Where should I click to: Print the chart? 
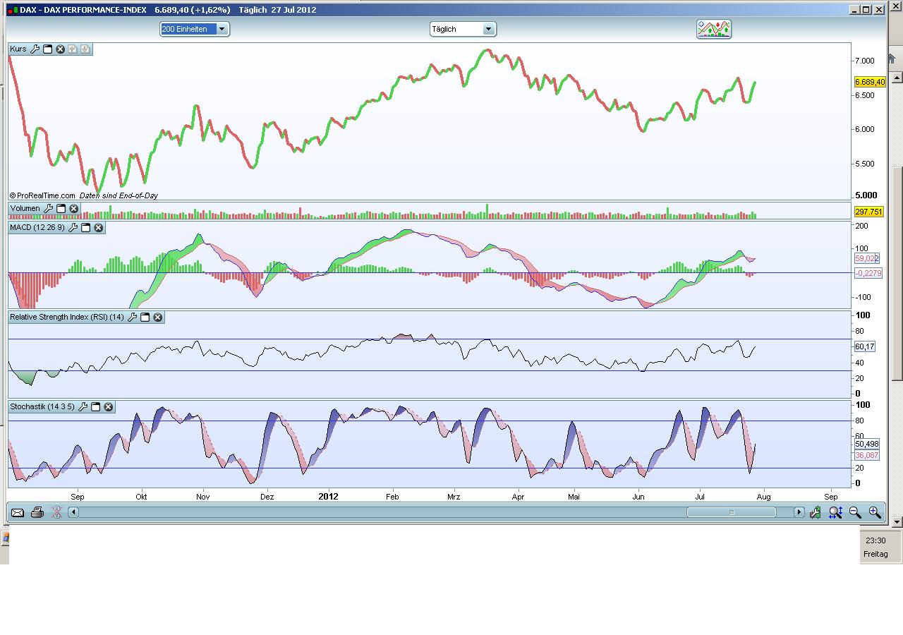pos(37,512)
